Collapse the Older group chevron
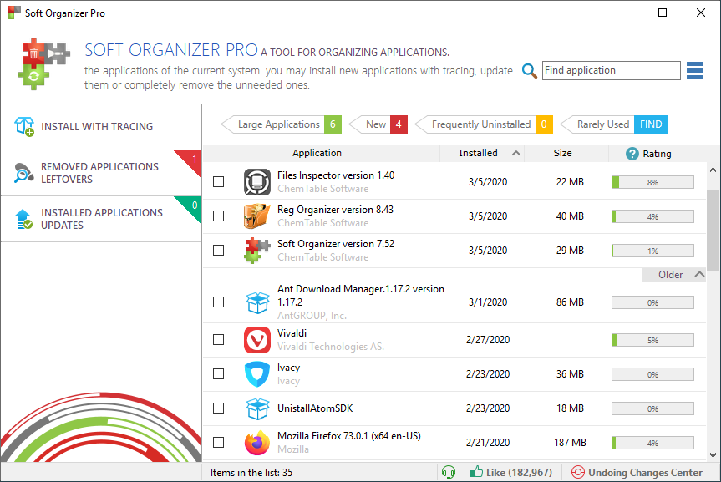This screenshot has height=482, width=721. click(x=699, y=275)
